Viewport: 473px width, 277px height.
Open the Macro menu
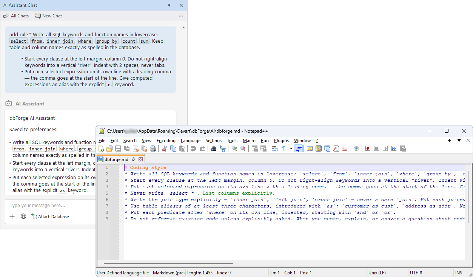249,141
